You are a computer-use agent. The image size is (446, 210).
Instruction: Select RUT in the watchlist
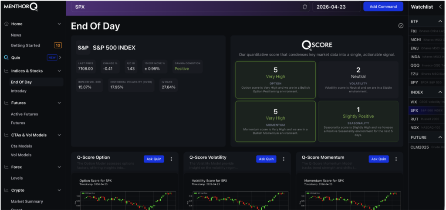tap(427, 119)
